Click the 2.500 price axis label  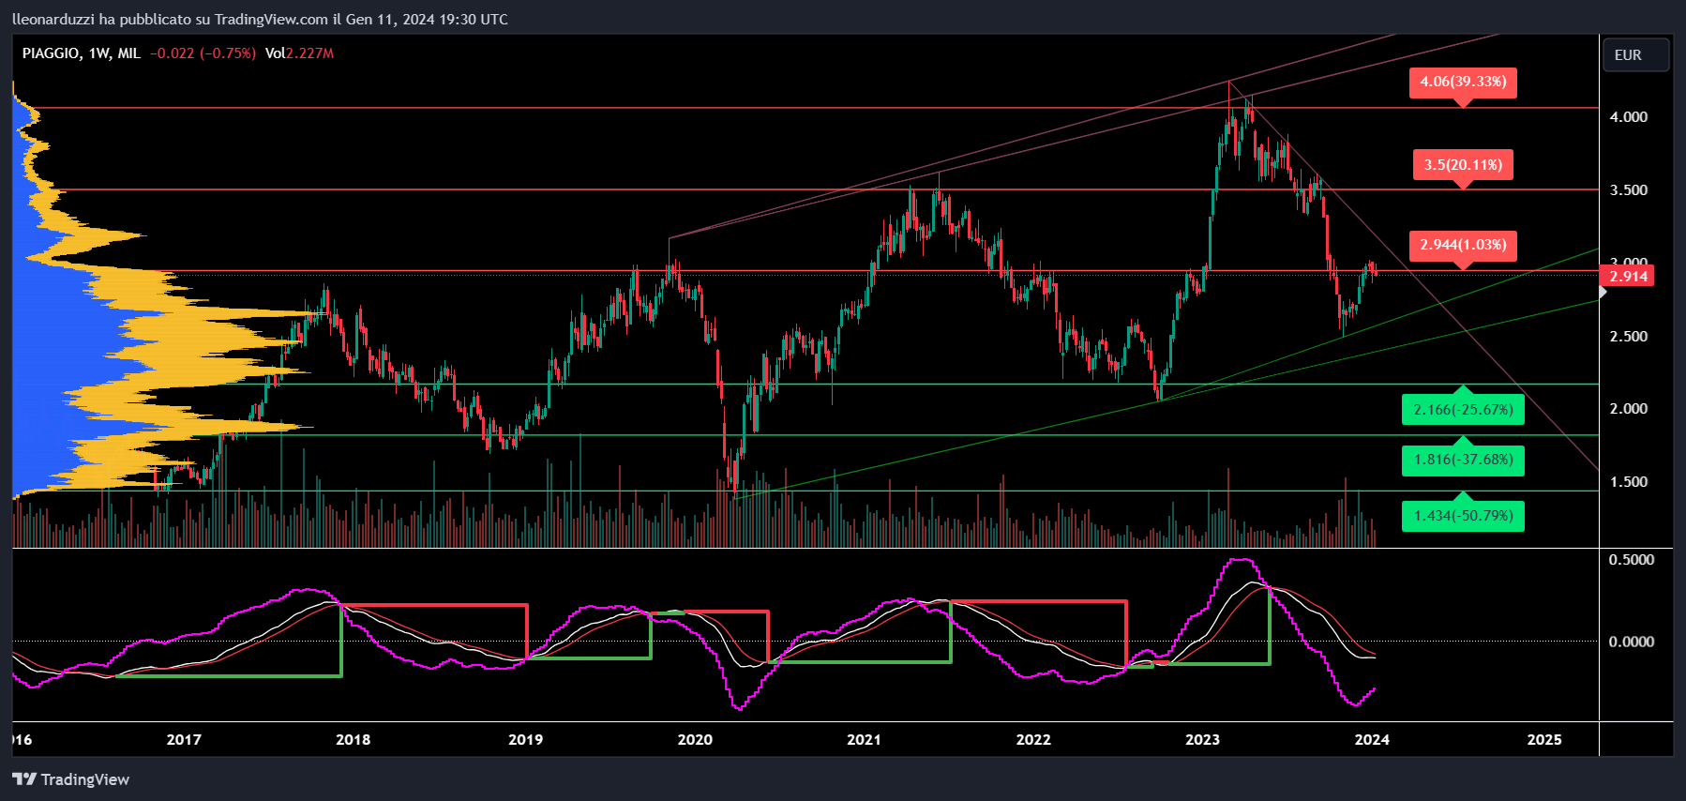[x=1629, y=337]
